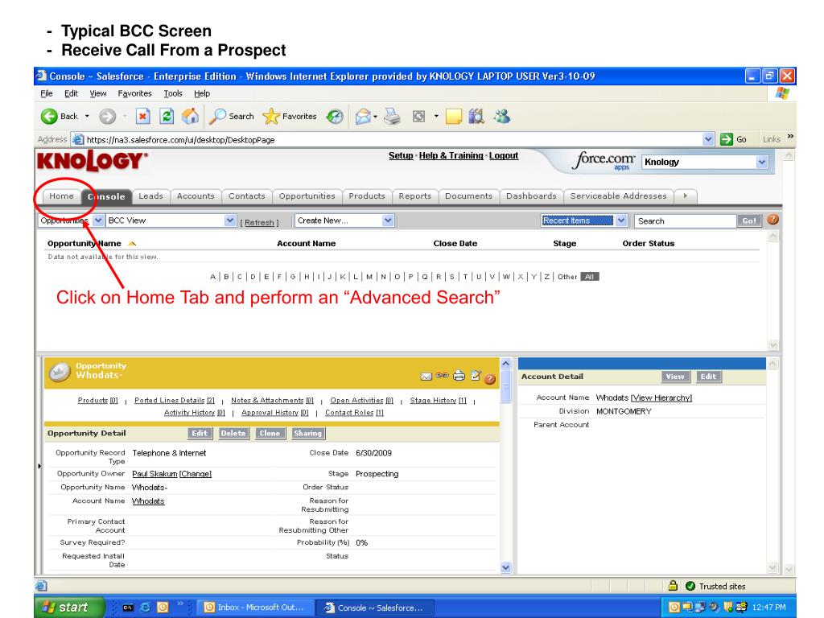
Task: Open the Mail icon in the toolbar
Action: coord(363,116)
